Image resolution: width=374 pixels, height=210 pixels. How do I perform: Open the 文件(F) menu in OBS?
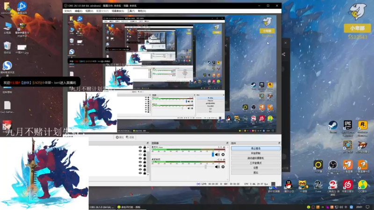pyautogui.click(x=68, y=11)
